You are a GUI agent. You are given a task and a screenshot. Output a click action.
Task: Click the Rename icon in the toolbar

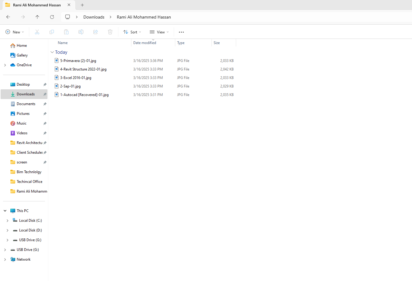pos(81,32)
